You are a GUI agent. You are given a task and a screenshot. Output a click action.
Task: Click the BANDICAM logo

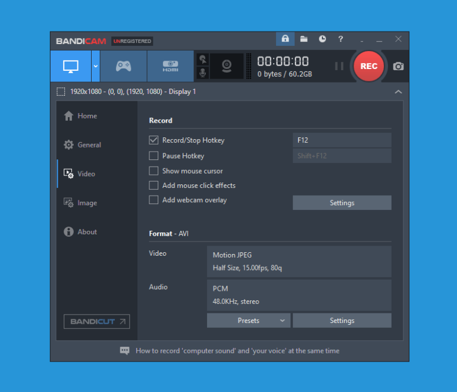[x=81, y=41]
